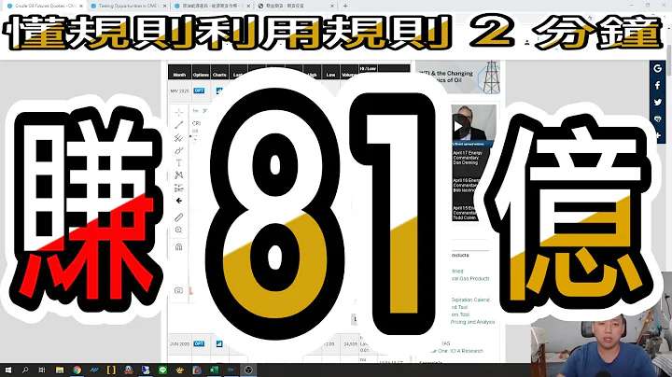Select the crosshair cursor tool in chart toolbar
Image resolution: width=672 pixels, height=377 pixels.
click(178, 112)
